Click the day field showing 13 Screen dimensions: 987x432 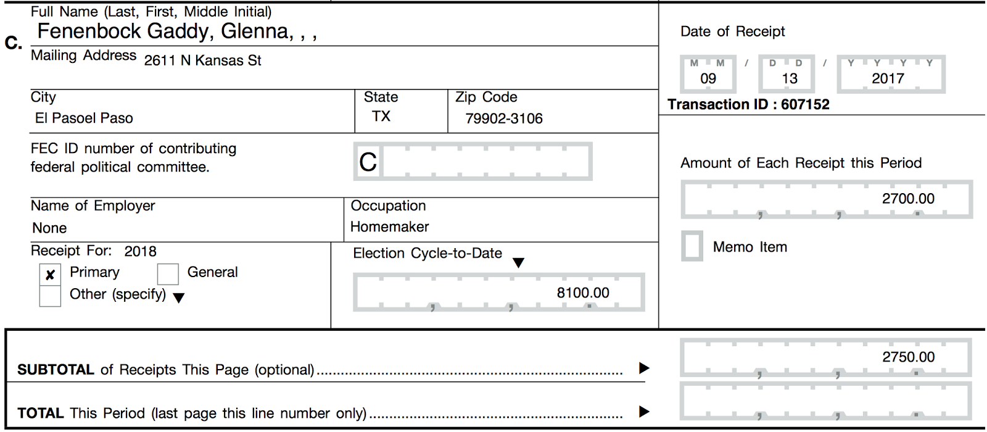pos(788,75)
